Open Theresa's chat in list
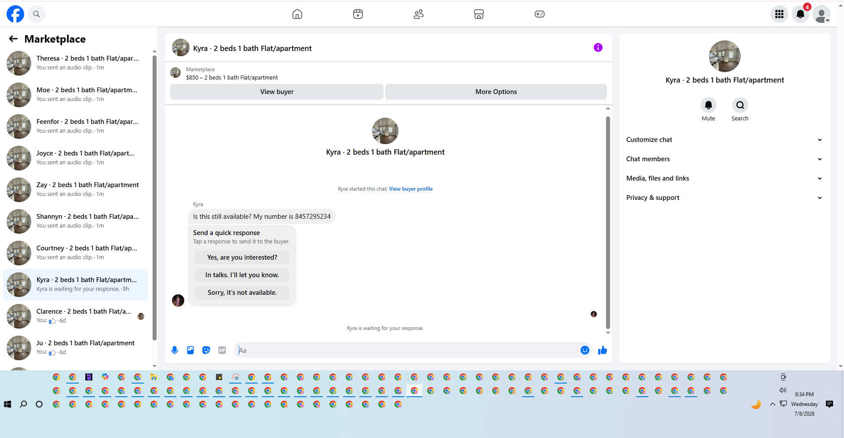The height and width of the screenshot is (438, 844). [76, 63]
